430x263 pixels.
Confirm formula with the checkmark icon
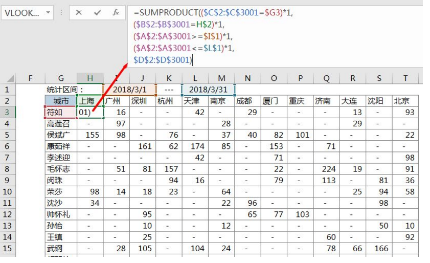pyautogui.click(x=97, y=13)
